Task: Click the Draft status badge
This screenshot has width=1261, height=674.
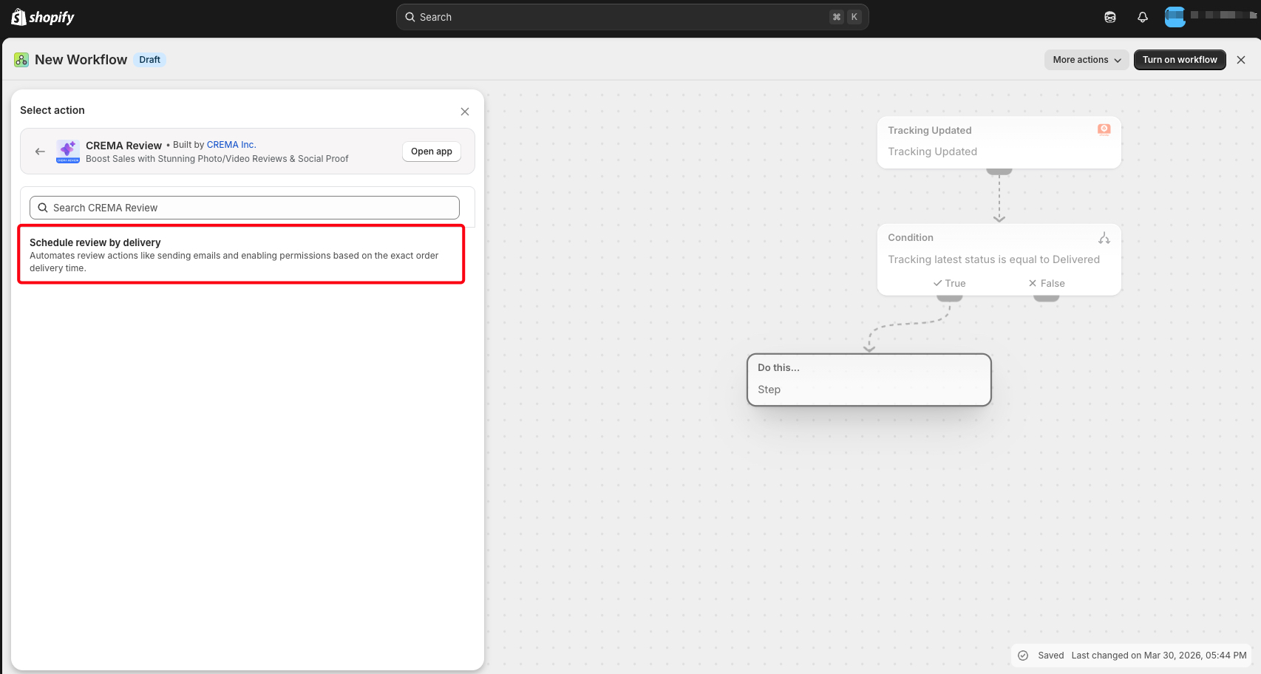Action: 150,60
